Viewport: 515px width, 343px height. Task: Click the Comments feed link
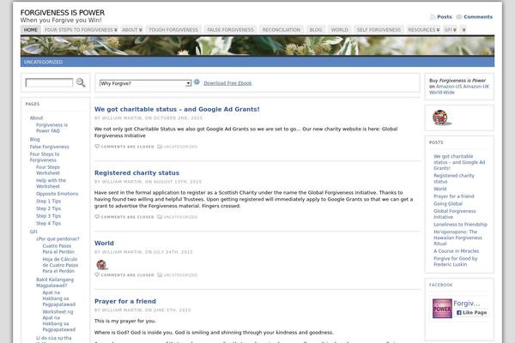coord(478,17)
